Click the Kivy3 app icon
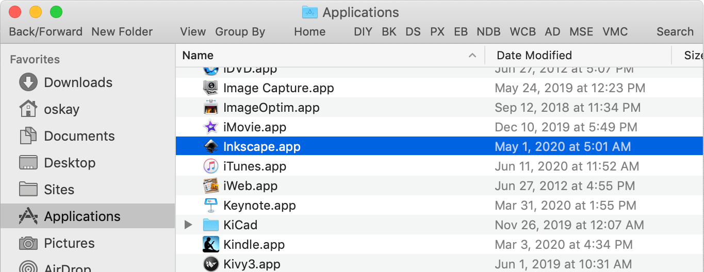 click(x=211, y=264)
